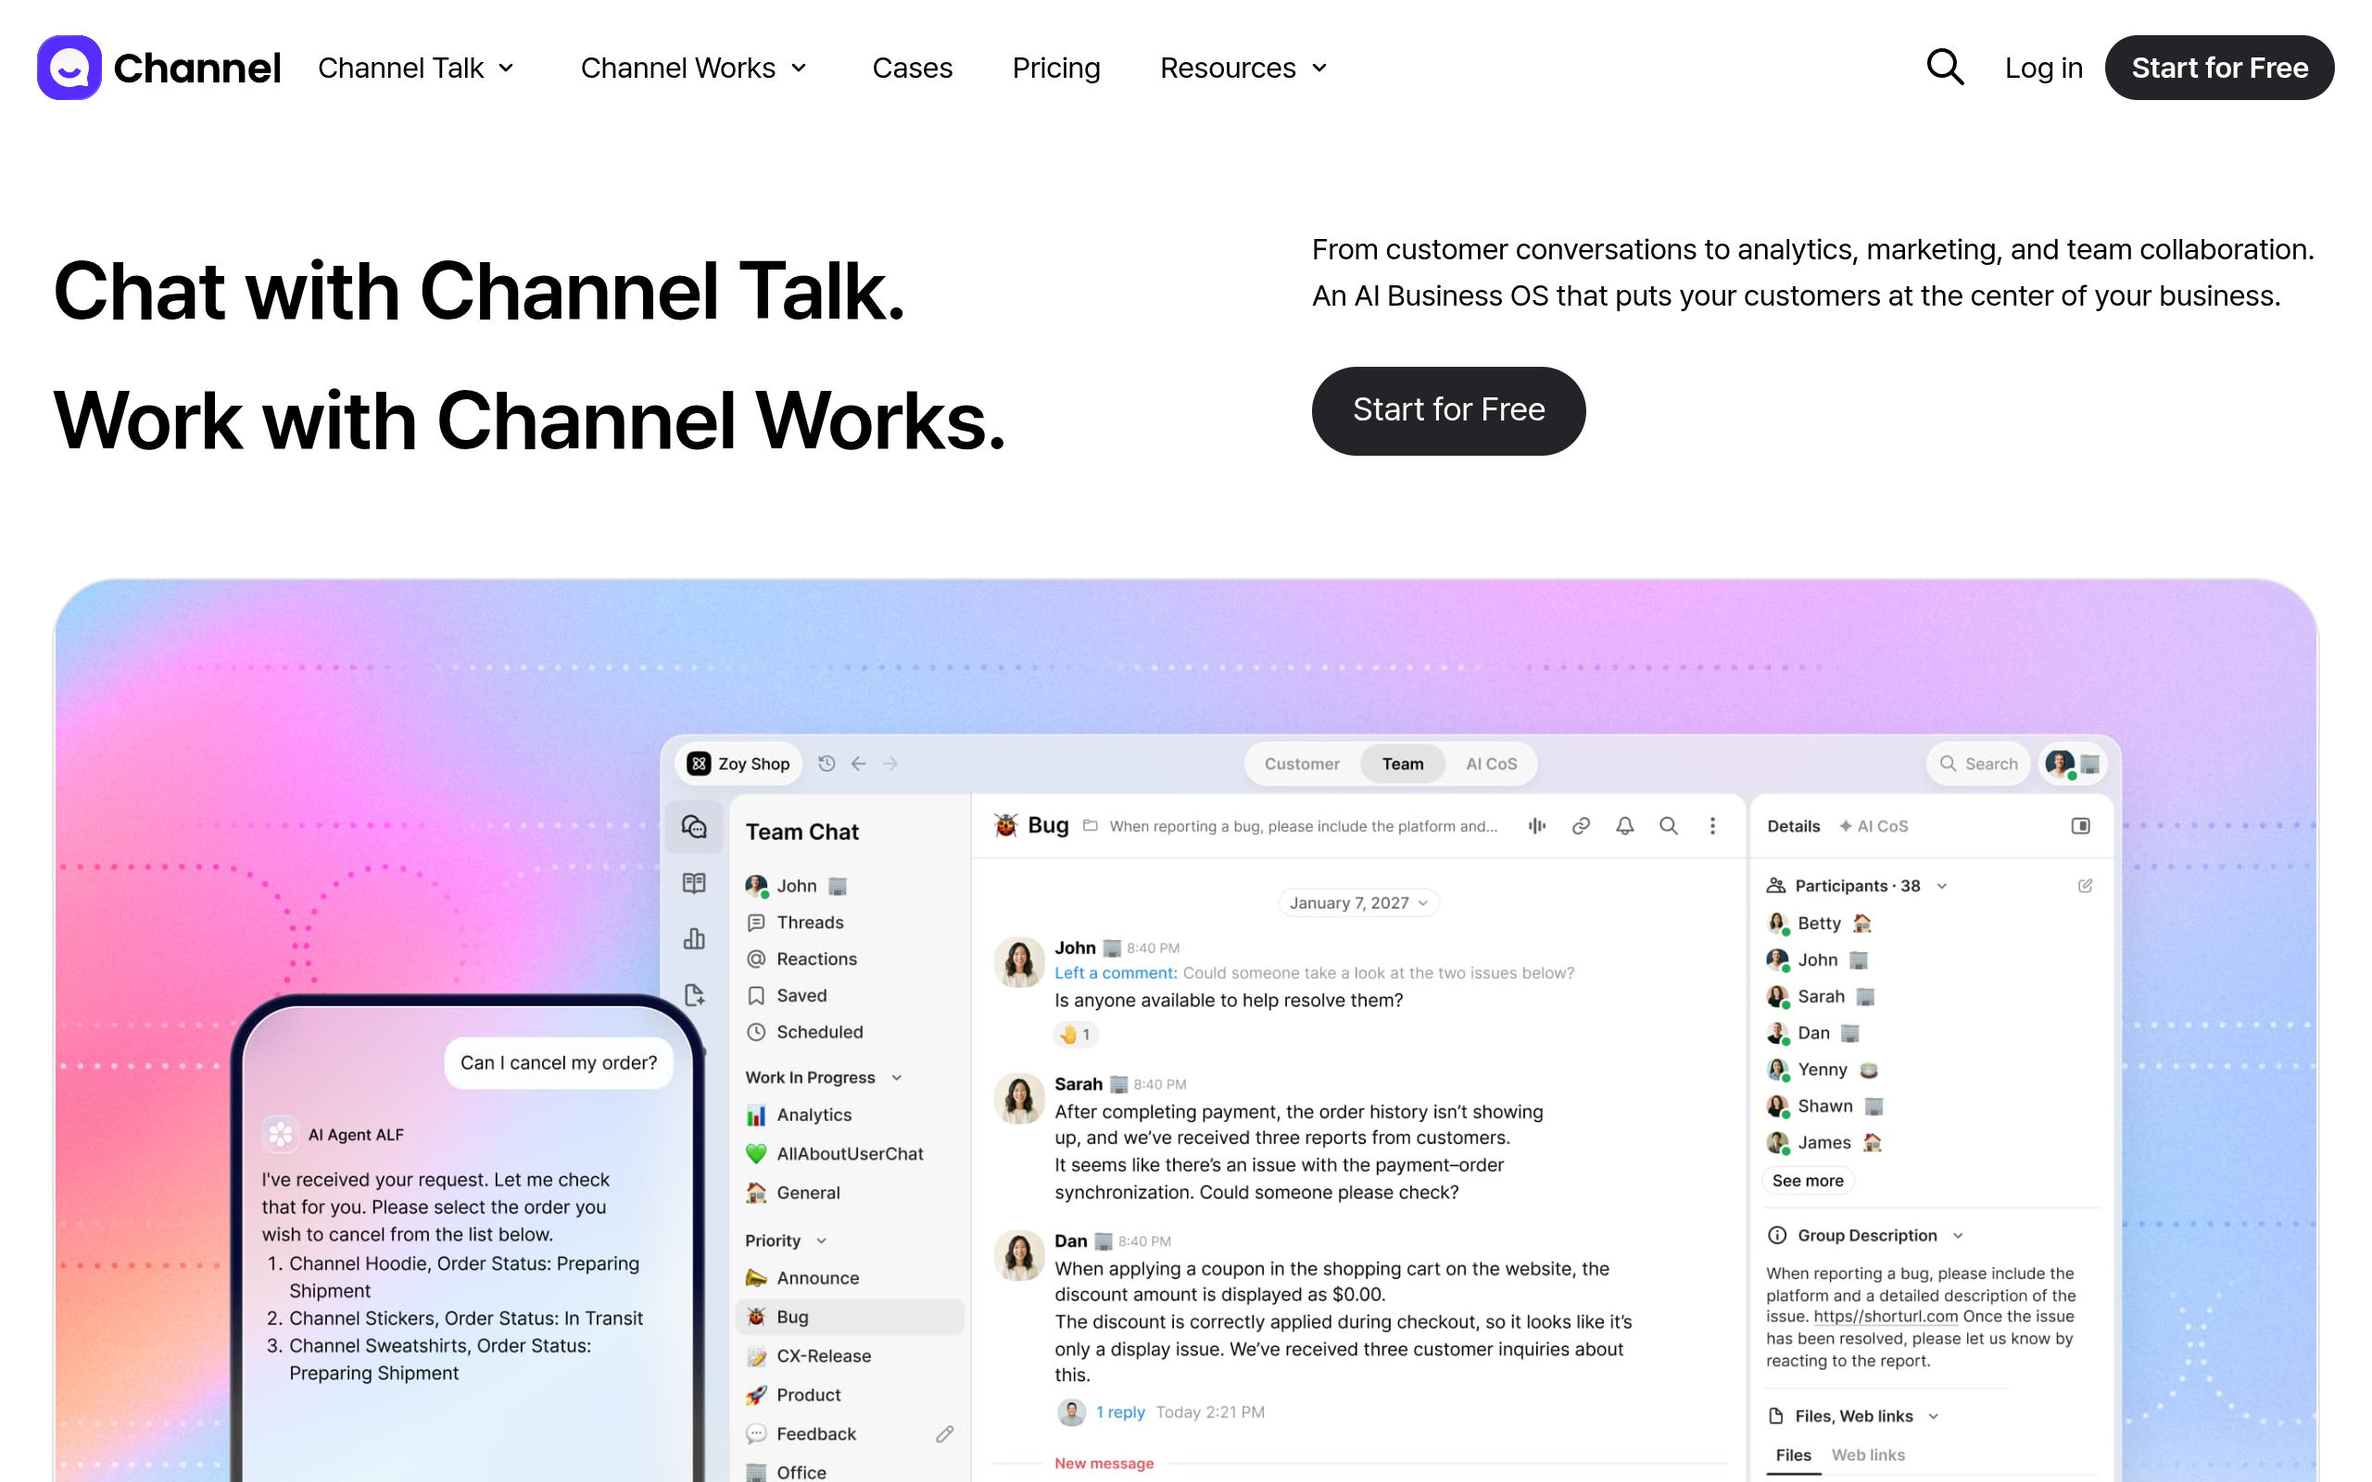The image size is (2372, 1482).
Task: Open the https//shorturl.com link
Action: click(1885, 1316)
